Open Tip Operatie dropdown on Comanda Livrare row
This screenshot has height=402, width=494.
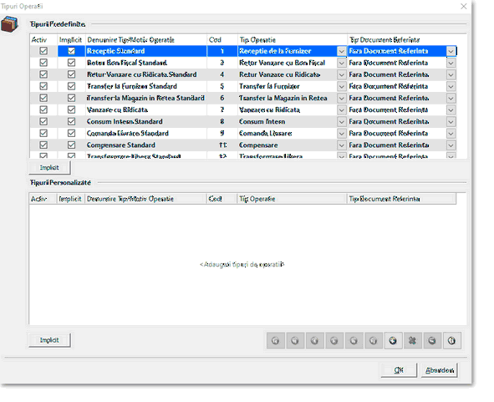(x=342, y=134)
